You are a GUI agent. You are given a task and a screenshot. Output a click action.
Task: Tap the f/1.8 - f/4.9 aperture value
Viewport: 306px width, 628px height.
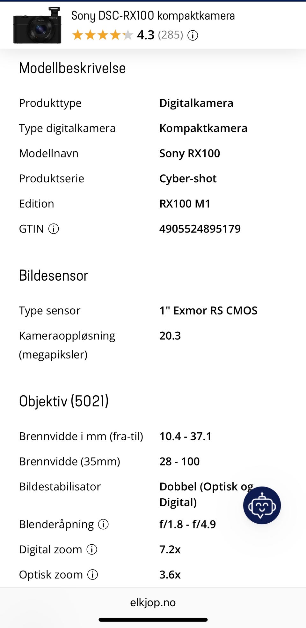[x=187, y=524]
